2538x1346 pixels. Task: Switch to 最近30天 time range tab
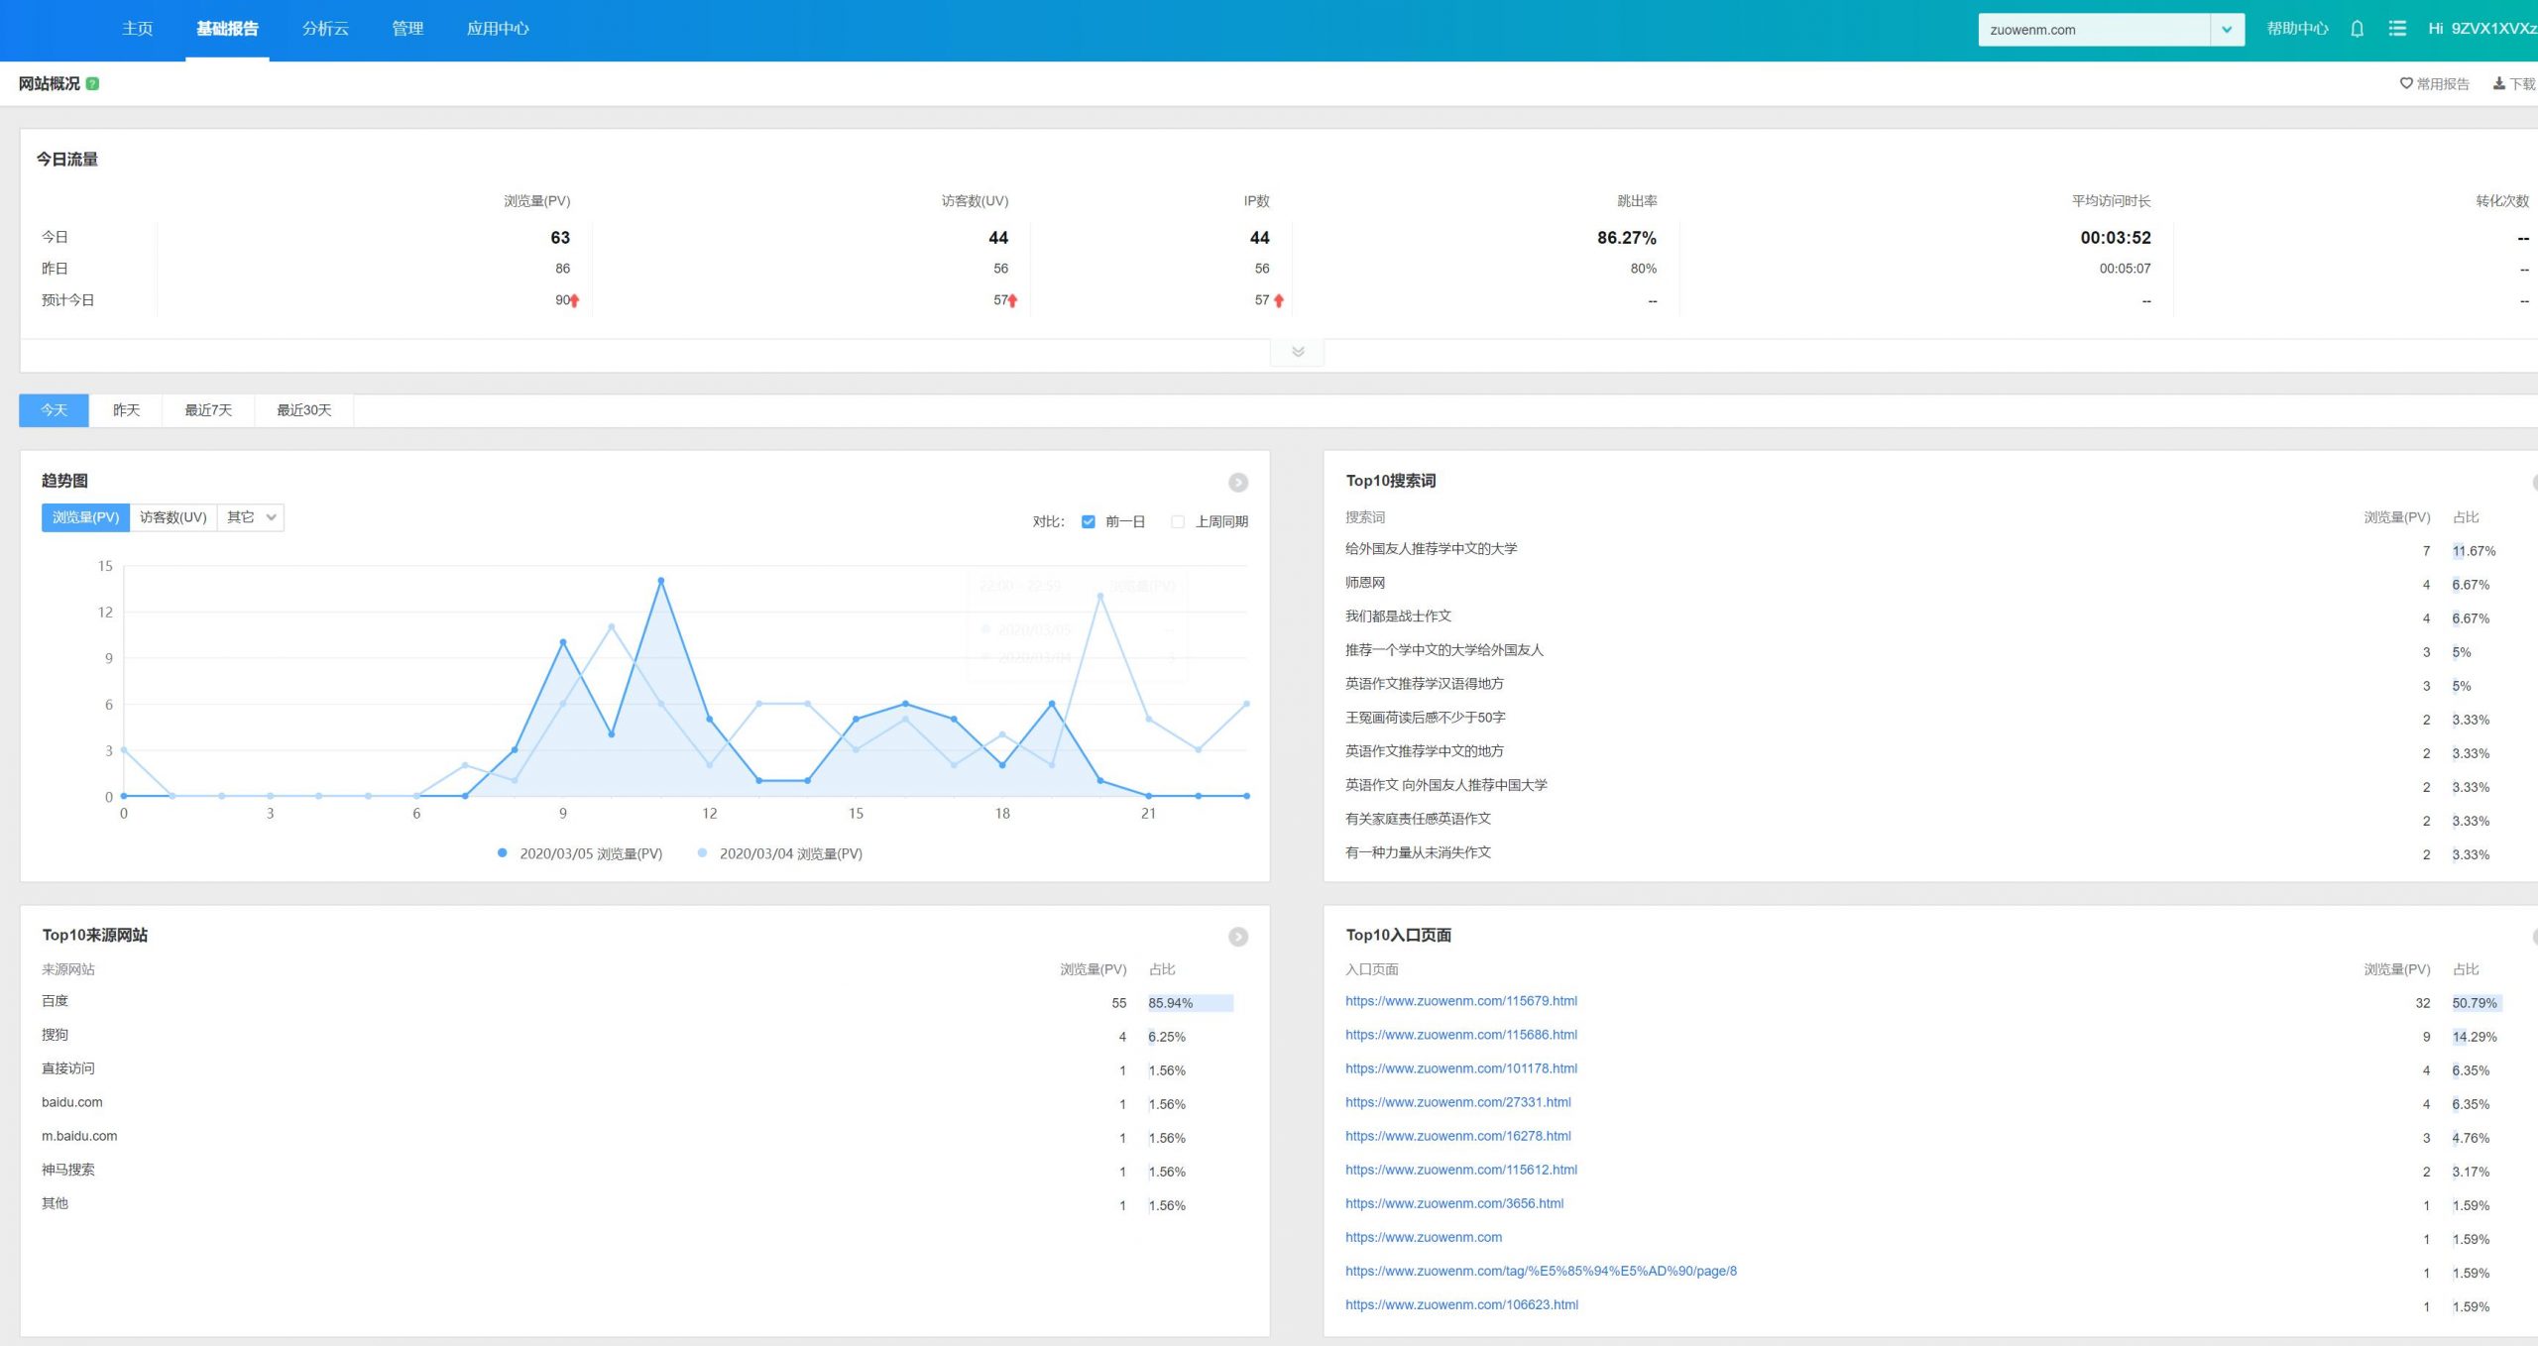[x=304, y=410]
